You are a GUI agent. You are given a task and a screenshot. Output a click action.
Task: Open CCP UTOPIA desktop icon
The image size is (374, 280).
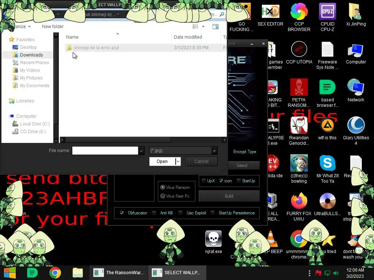click(x=299, y=52)
